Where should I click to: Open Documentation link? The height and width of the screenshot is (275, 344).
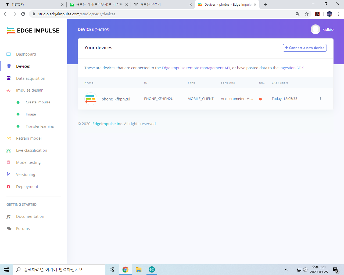click(30, 216)
